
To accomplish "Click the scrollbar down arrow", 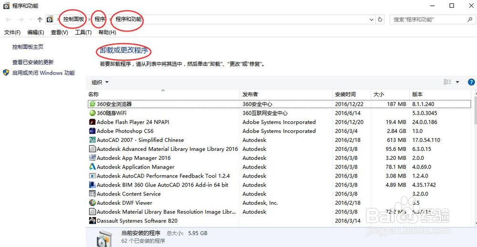I will [x=475, y=223].
